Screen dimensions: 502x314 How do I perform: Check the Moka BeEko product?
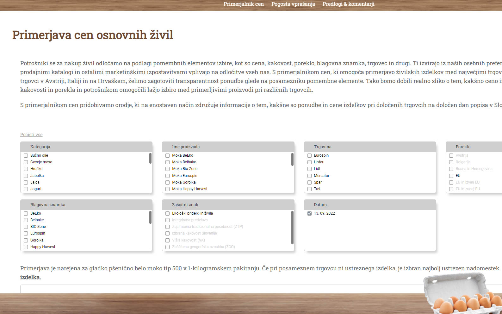(x=168, y=155)
